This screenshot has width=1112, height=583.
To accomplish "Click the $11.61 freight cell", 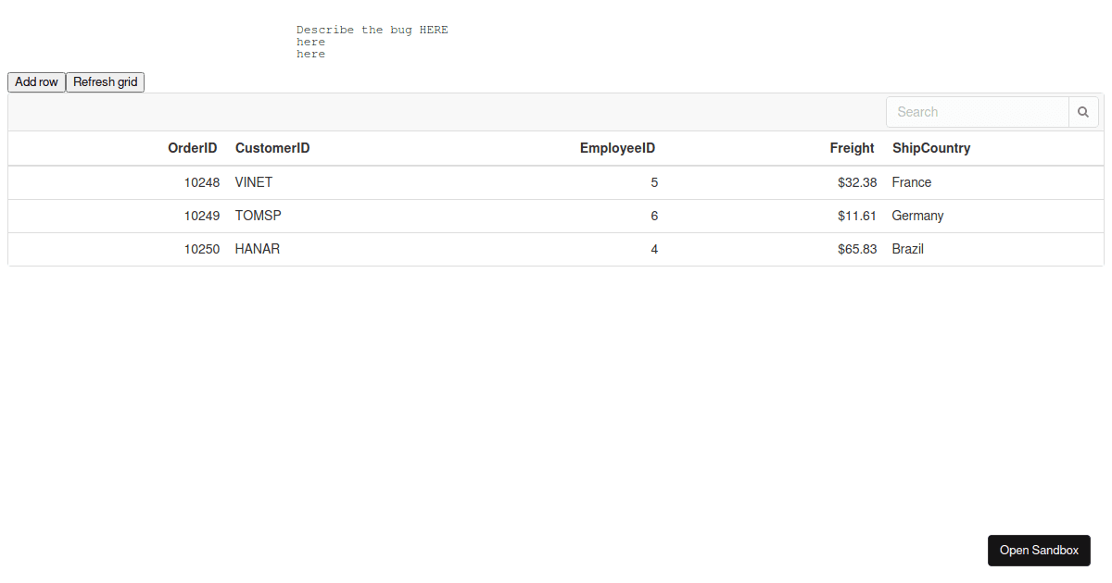I will (x=857, y=216).
